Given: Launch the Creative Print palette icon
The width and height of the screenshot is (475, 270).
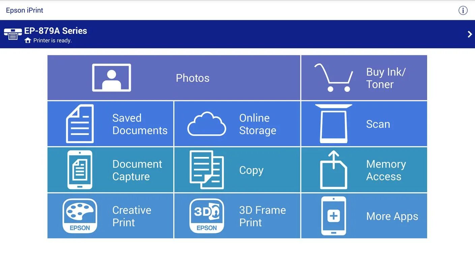Looking at the screenshot, I should click(x=80, y=216).
